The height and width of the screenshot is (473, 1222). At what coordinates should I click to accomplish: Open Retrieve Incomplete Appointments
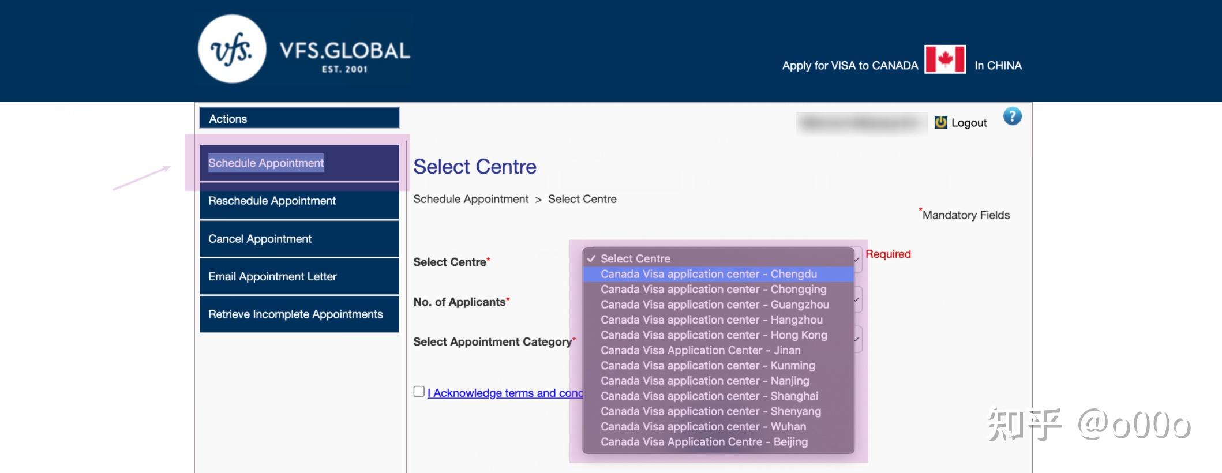point(299,314)
